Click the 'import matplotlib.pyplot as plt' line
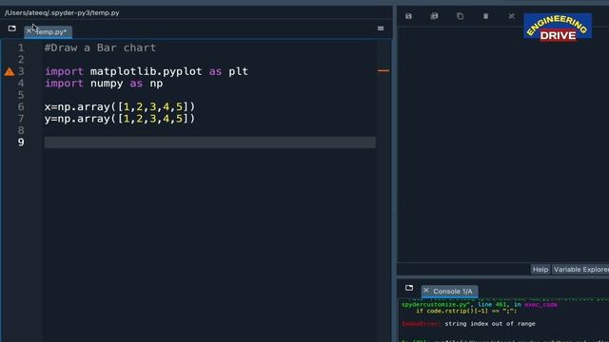The height and width of the screenshot is (342, 609). (147, 71)
